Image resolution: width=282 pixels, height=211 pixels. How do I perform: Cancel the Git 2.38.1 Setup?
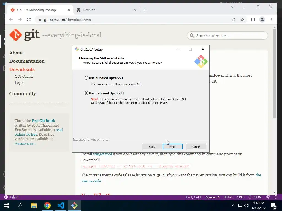196,147
